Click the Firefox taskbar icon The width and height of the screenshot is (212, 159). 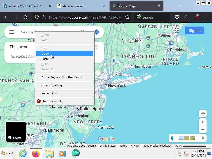[36, 153]
